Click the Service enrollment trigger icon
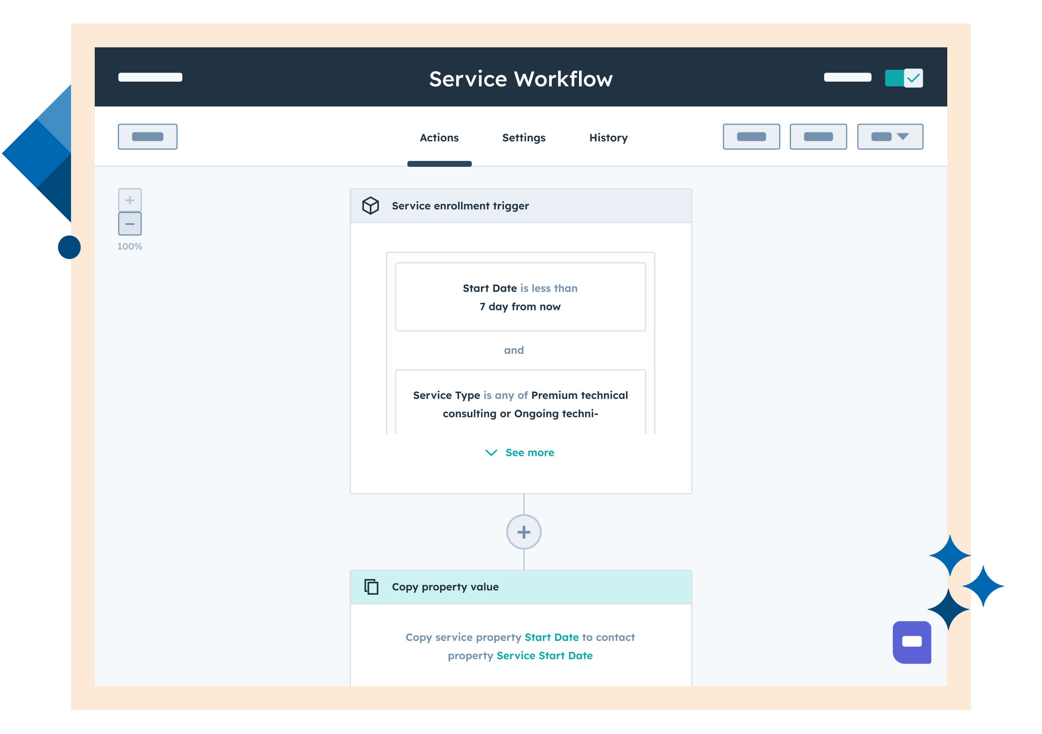The width and height of the screenshot is (1042, 734). 370,206
